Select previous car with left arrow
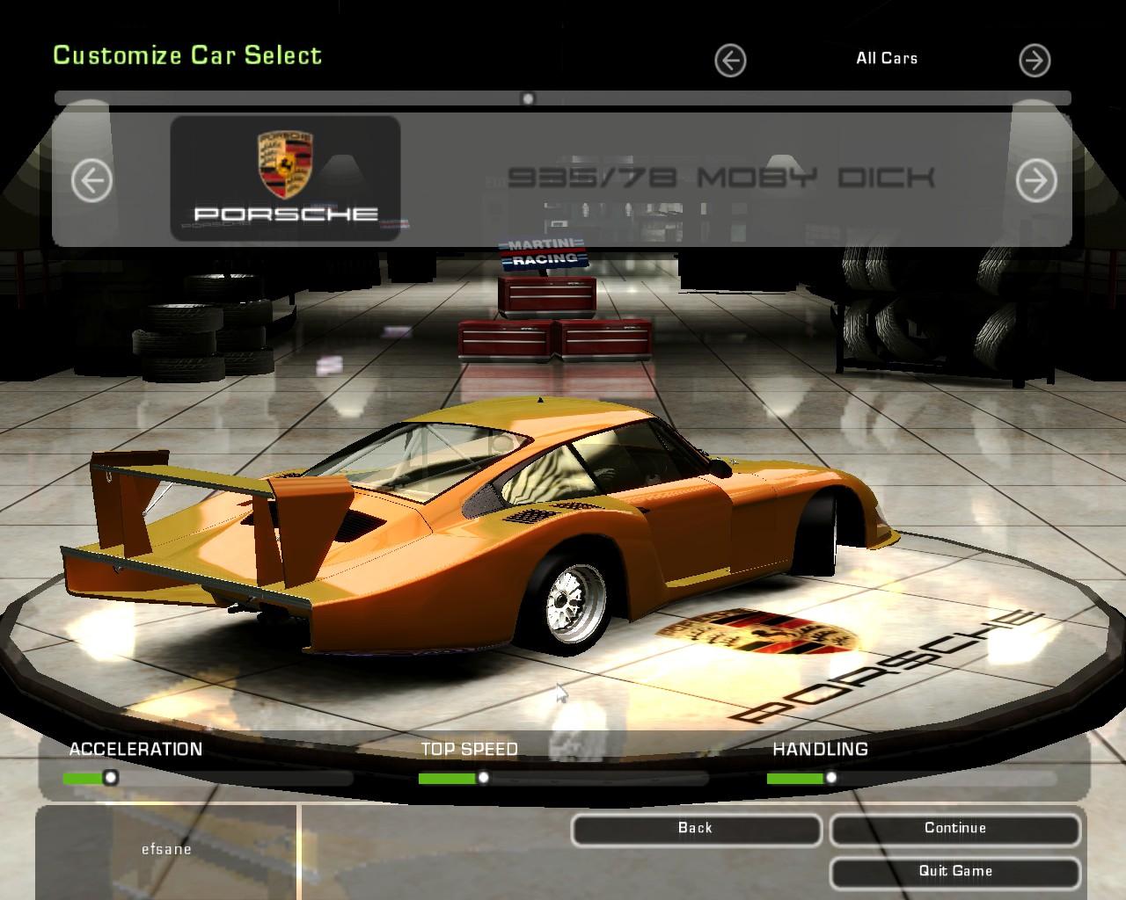Viewport: 1126px width, 900px height. (91, 181)
